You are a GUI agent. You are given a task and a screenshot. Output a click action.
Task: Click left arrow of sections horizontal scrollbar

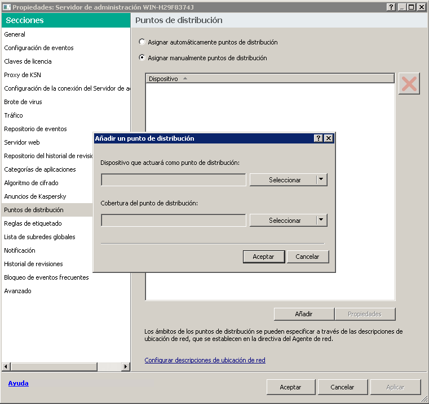click(x=6, y=366)
